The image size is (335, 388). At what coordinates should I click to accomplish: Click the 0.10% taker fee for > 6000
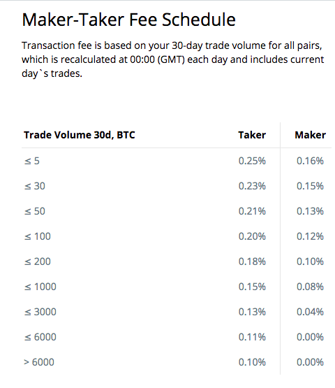(252, 362)
